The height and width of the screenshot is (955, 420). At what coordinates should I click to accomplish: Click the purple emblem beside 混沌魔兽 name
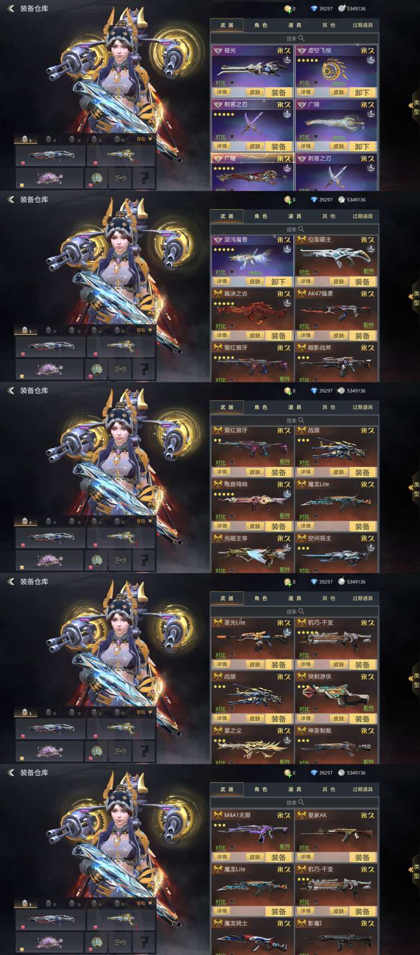(217, 239)
